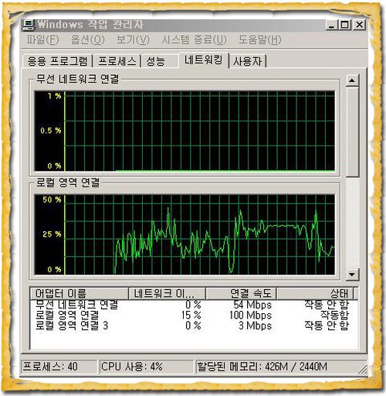Sort by 어댑터 이름 column header

pyautogui.click(x=80, y=293)
